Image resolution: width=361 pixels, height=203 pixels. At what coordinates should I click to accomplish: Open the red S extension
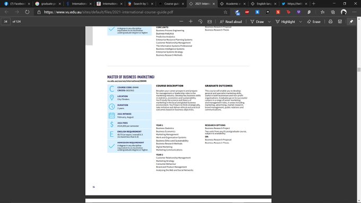(278, 12)
